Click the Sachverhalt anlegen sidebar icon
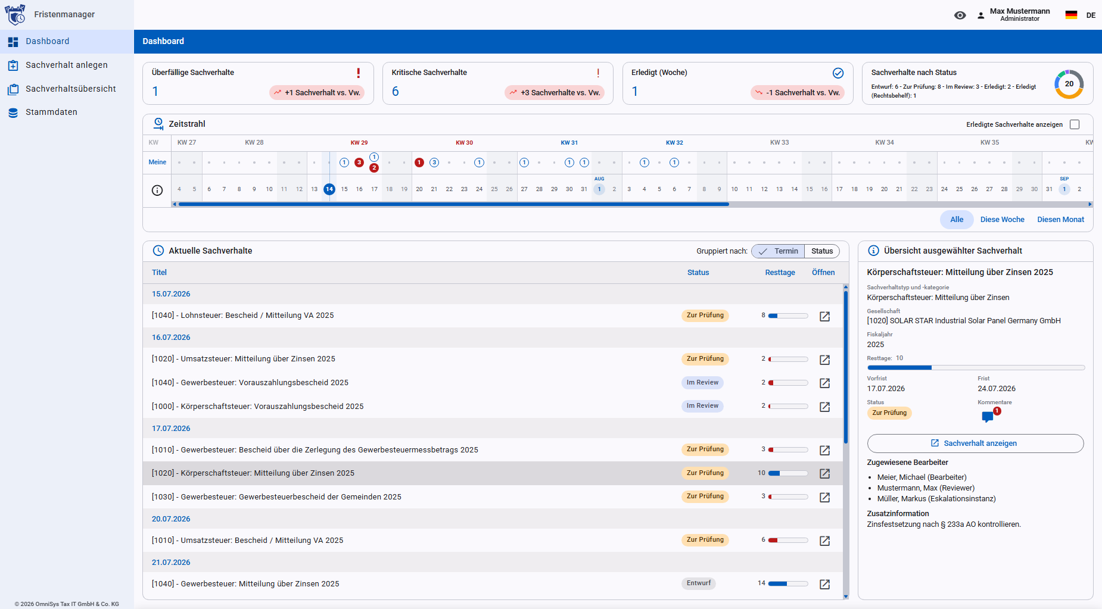This screenshot has height=609, width=1102. point(13,65)
